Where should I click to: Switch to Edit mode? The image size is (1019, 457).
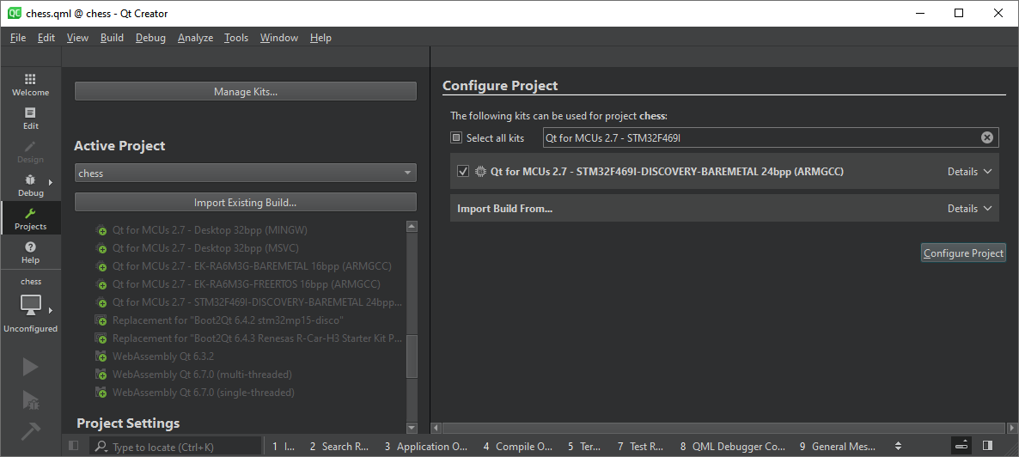(x=30, y=119)
